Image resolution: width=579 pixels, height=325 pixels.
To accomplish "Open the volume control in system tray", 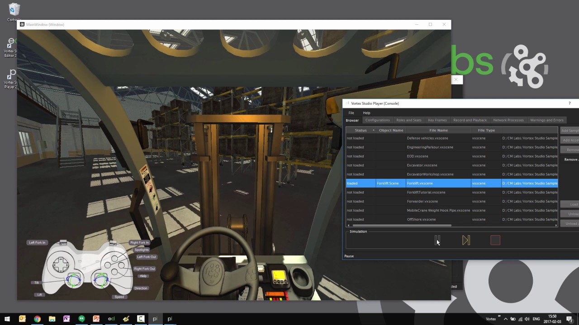I will (x=528, y=319).
